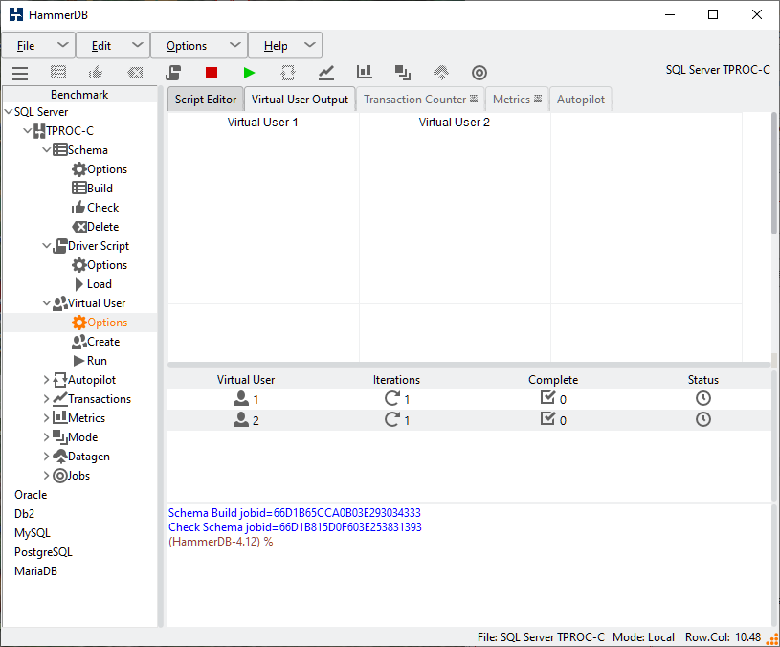Click the metrics bar-chart toolbar icon
The image size is (780, 647).
coord(364,72)
